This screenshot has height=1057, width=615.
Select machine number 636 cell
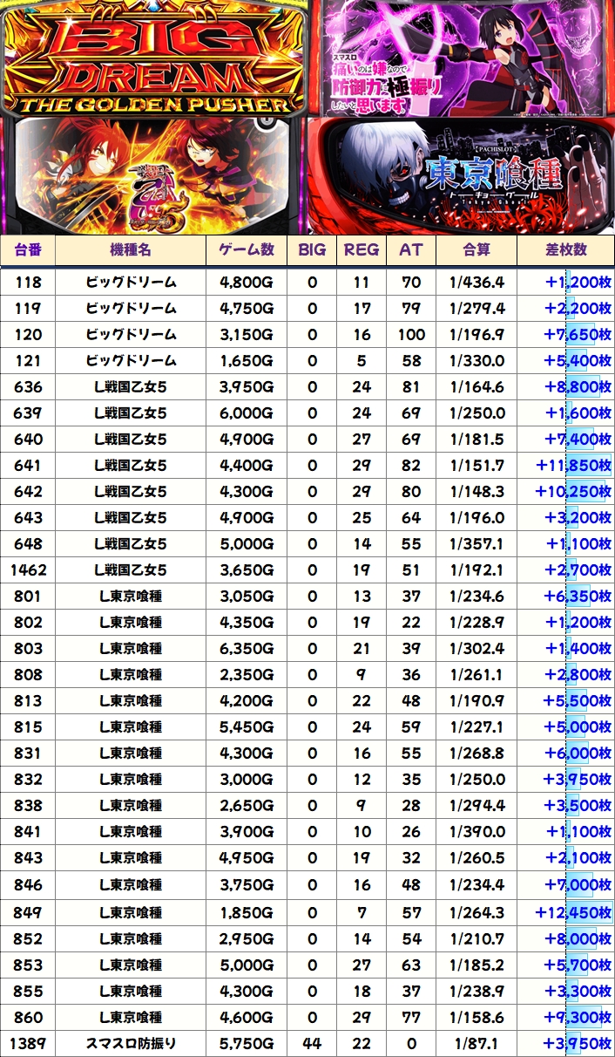click(x=28, y=387)
